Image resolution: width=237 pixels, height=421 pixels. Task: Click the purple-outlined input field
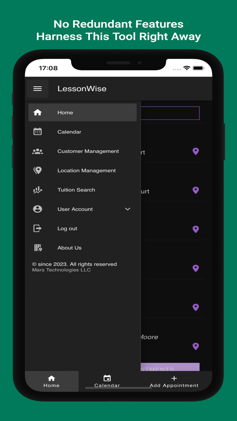(170, 113)
